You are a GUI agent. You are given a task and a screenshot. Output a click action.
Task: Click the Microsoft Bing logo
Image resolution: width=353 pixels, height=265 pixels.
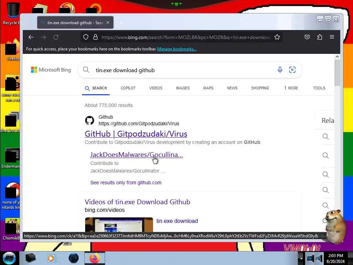[x=51, y=70]
